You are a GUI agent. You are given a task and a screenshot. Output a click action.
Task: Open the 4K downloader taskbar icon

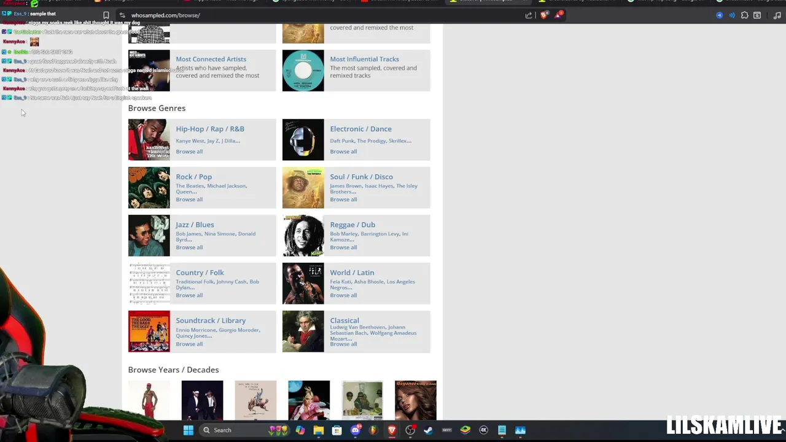tap(483, 430)
